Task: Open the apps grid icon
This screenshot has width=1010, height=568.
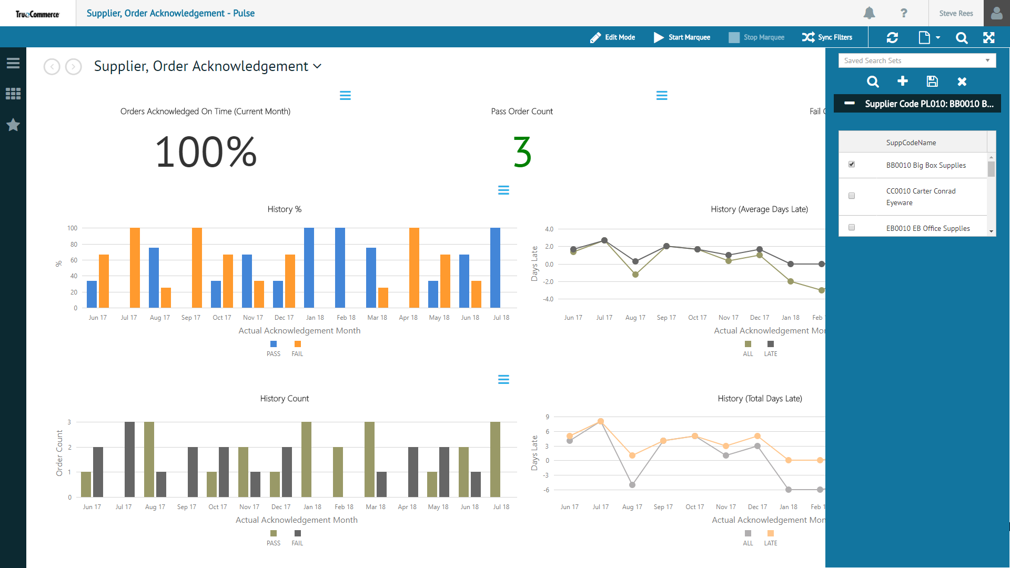Action: [x=13, y=94]
